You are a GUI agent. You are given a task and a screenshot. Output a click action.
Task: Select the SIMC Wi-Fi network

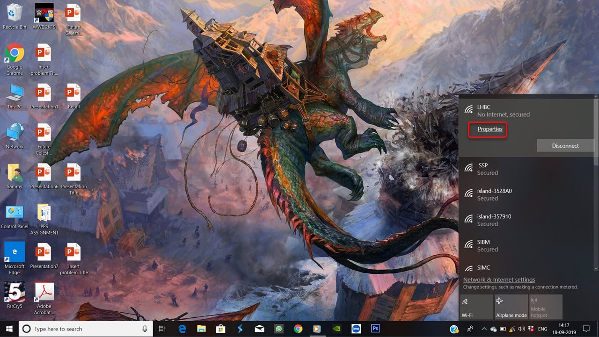coord(526,266)
